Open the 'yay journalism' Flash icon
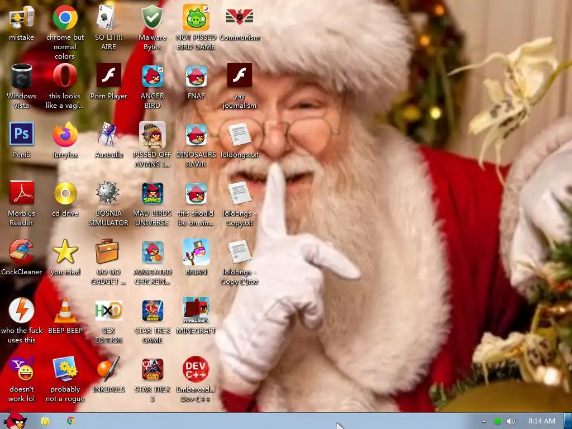The image size is (572, 429). click(240, 75)
